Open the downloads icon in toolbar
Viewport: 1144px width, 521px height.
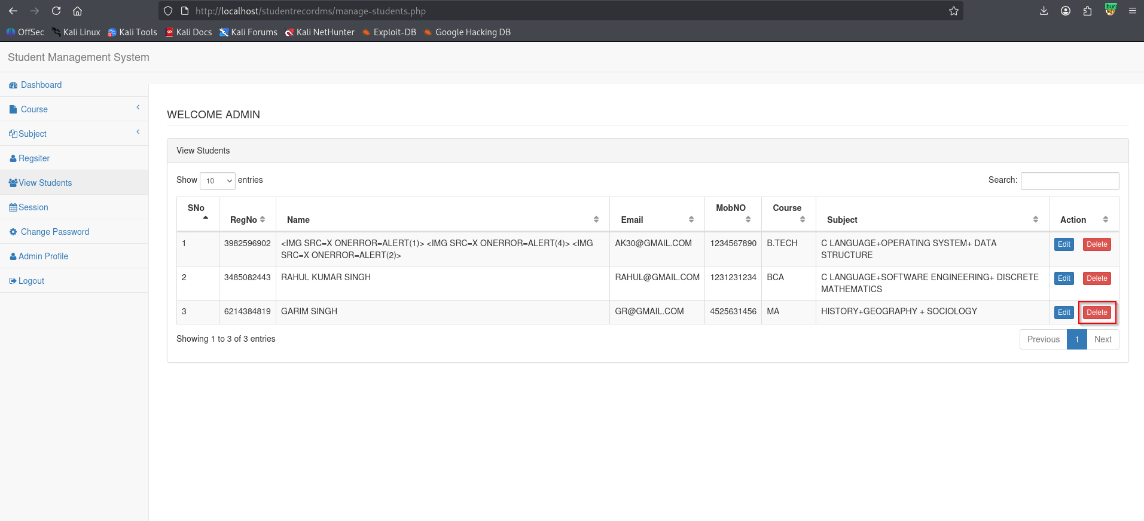1044,11
